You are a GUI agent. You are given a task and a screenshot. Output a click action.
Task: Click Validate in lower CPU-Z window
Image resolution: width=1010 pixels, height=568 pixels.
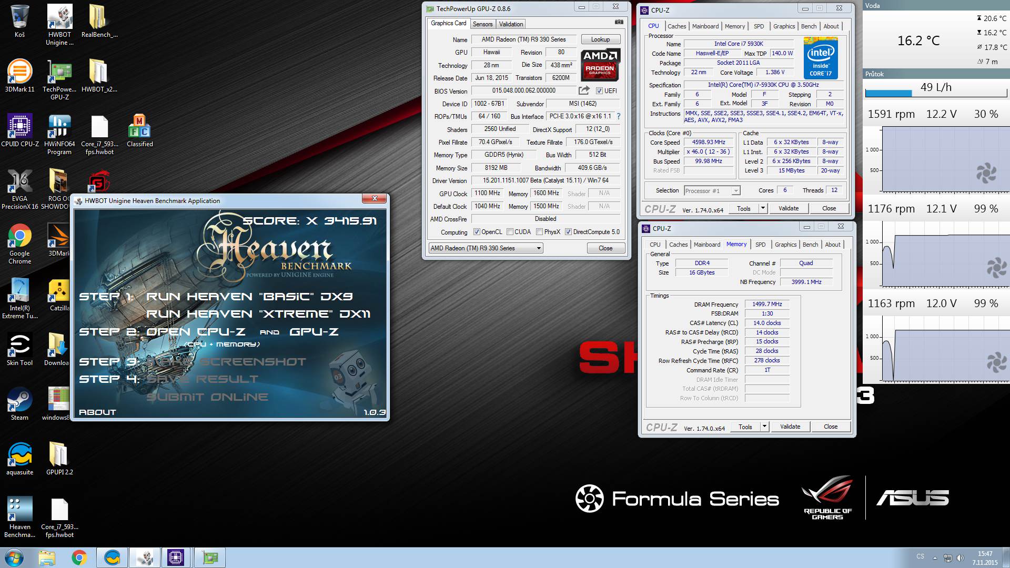point(790,427)
